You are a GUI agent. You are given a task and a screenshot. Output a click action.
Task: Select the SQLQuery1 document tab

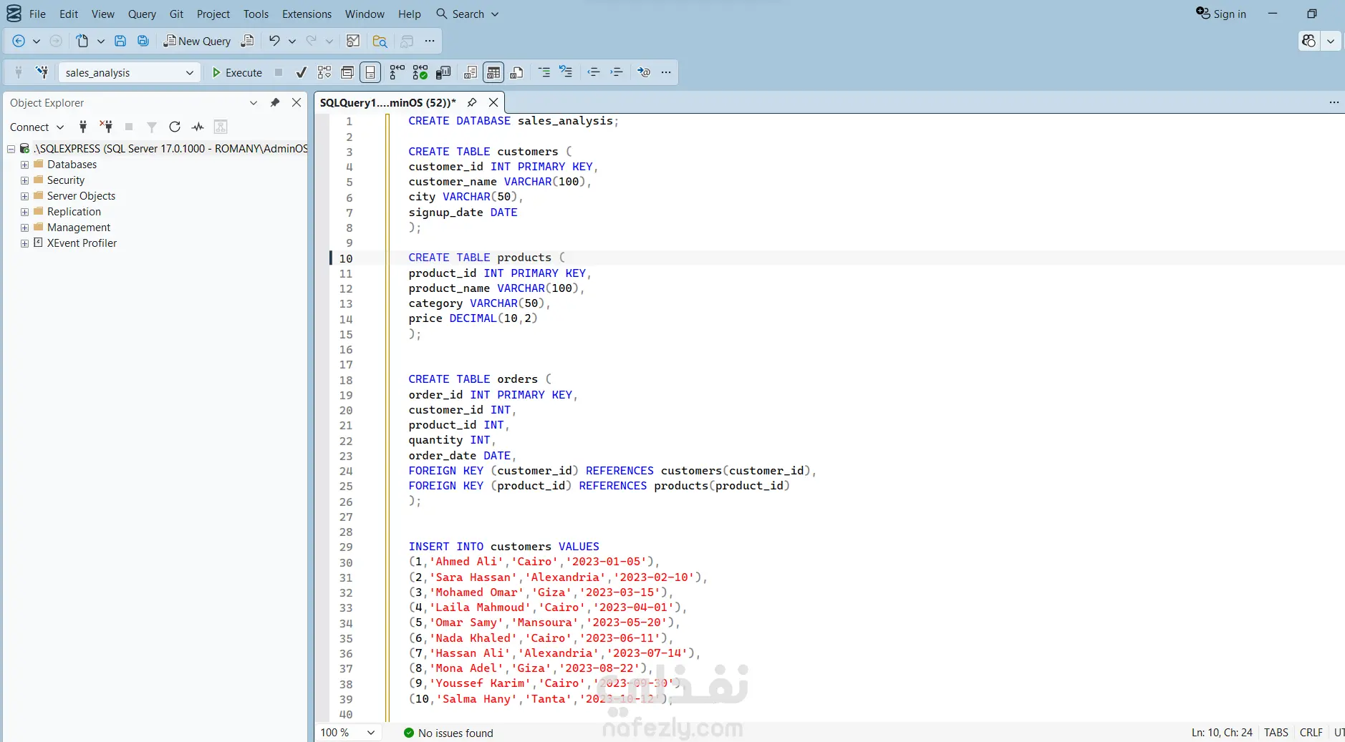point(387,102)
